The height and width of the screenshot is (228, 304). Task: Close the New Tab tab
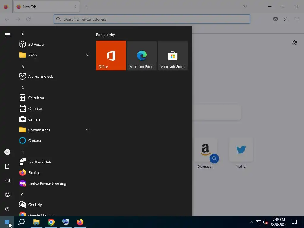coord(75,7)
